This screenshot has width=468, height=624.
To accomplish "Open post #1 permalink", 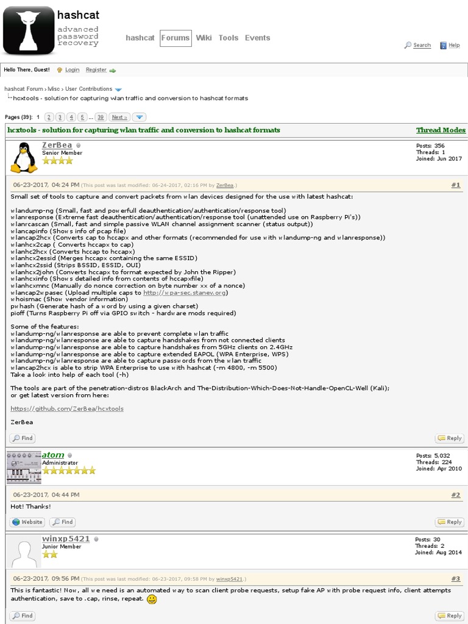I will tap(456, 185).
